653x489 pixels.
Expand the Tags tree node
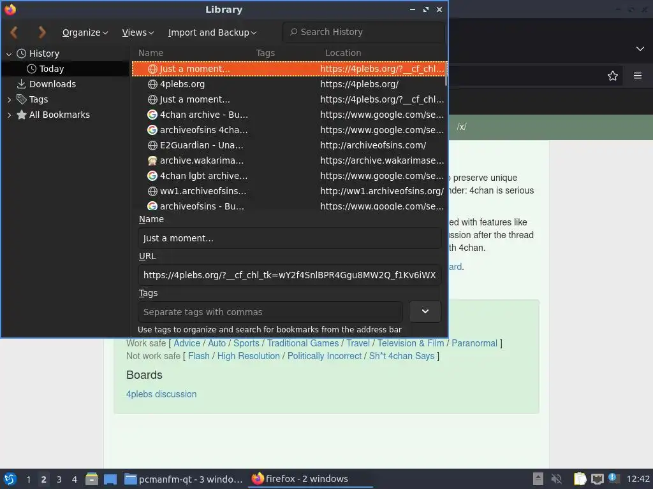pyautogui.click(x=9, y=100)
